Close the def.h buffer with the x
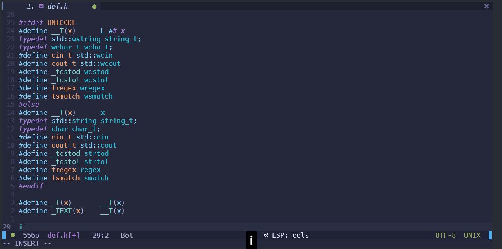502x249 pixels. coord(486,6)
